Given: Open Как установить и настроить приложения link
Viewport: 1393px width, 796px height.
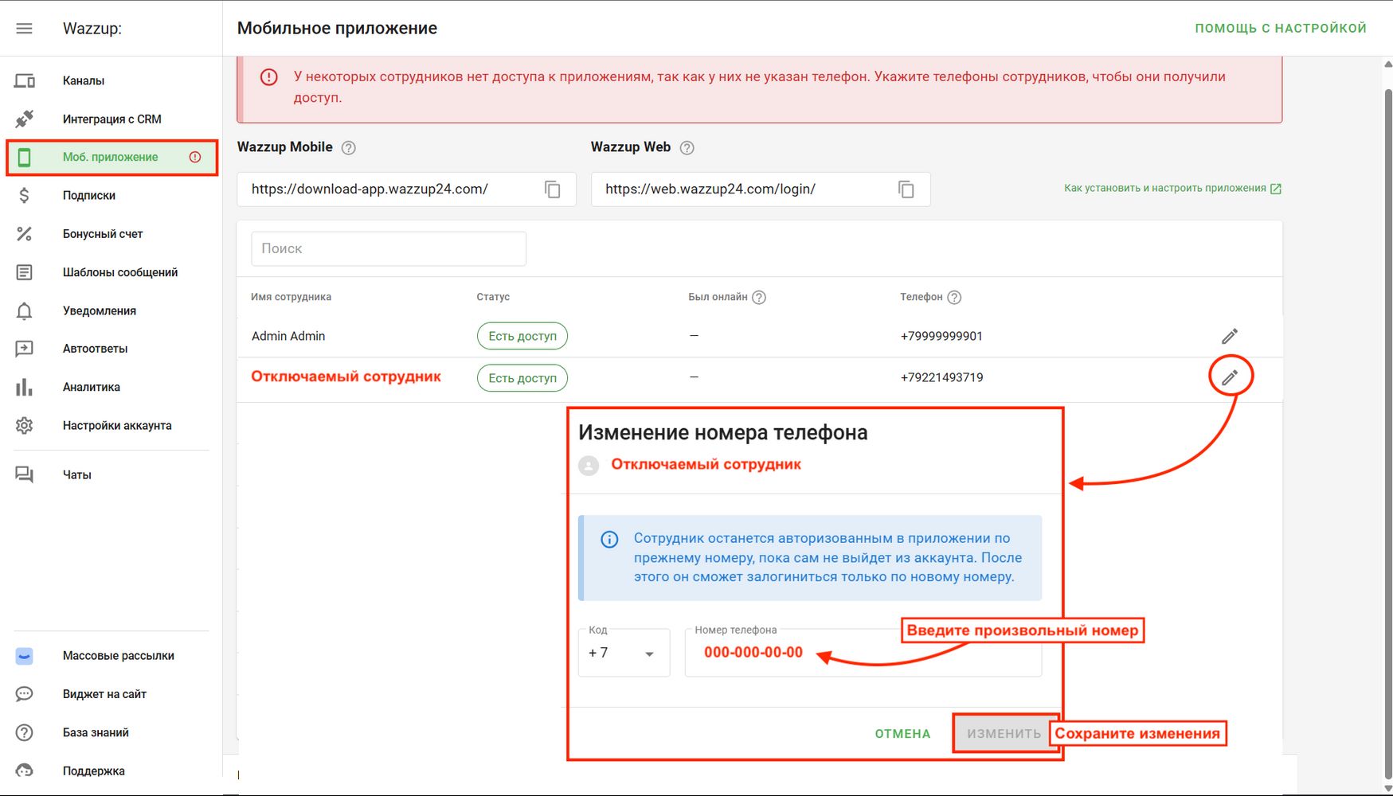Looking at the screenshot, I should (x=1172, y=189).
